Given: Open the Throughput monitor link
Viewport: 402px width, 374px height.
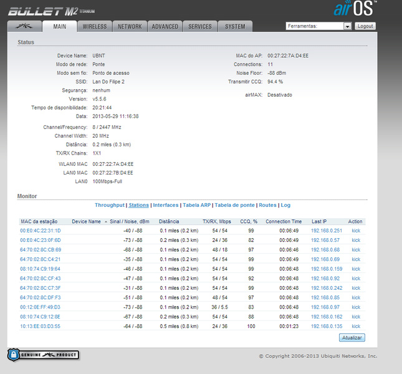Looking at the screenshot, I should 110,205.
